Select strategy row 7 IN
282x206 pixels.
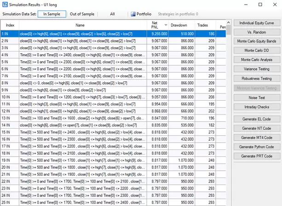pyautogui.click(x=113, y=76)
